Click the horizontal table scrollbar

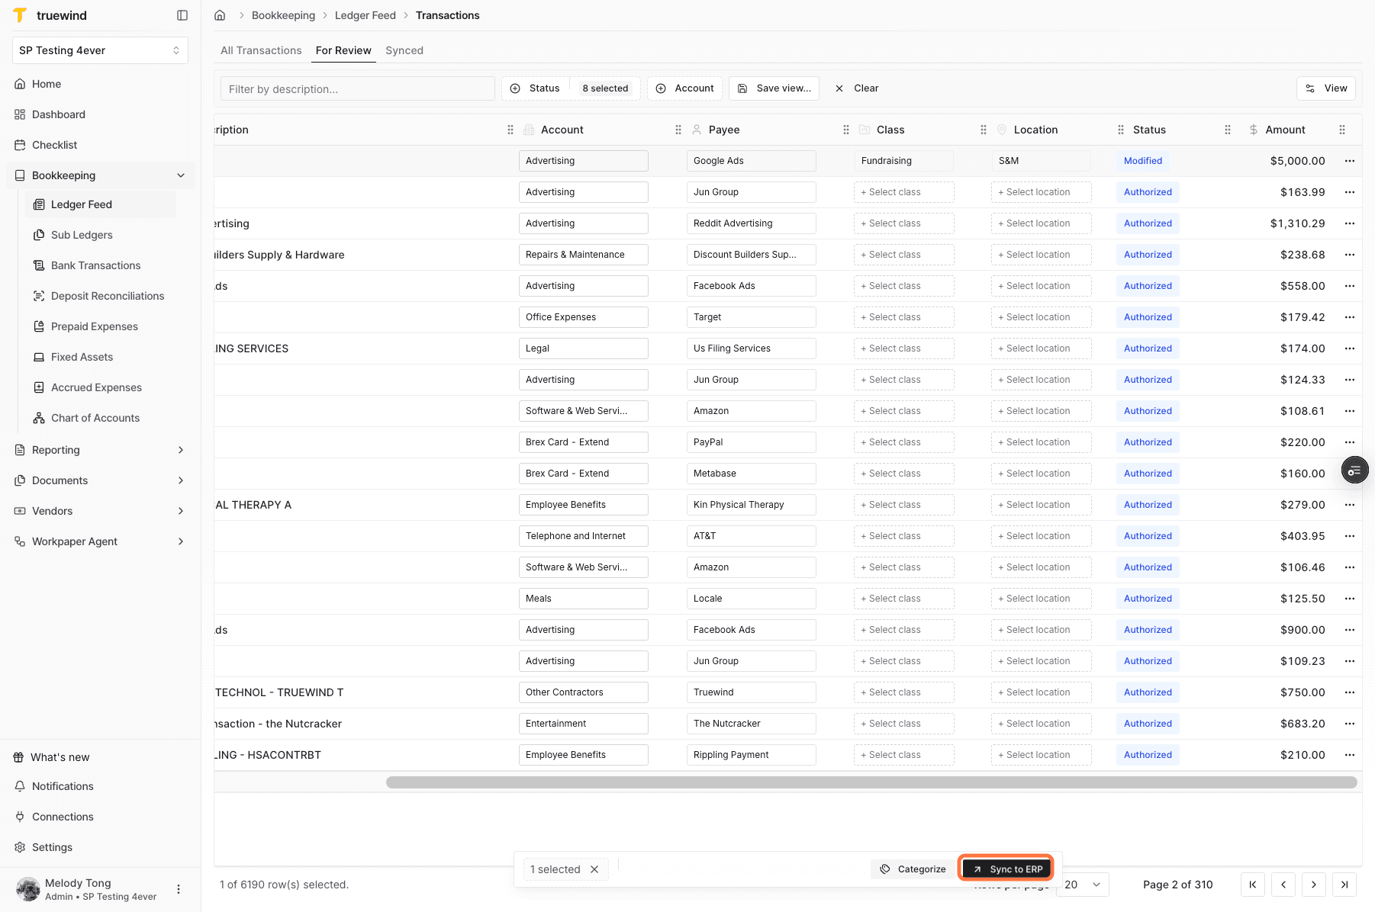point(871,782)
